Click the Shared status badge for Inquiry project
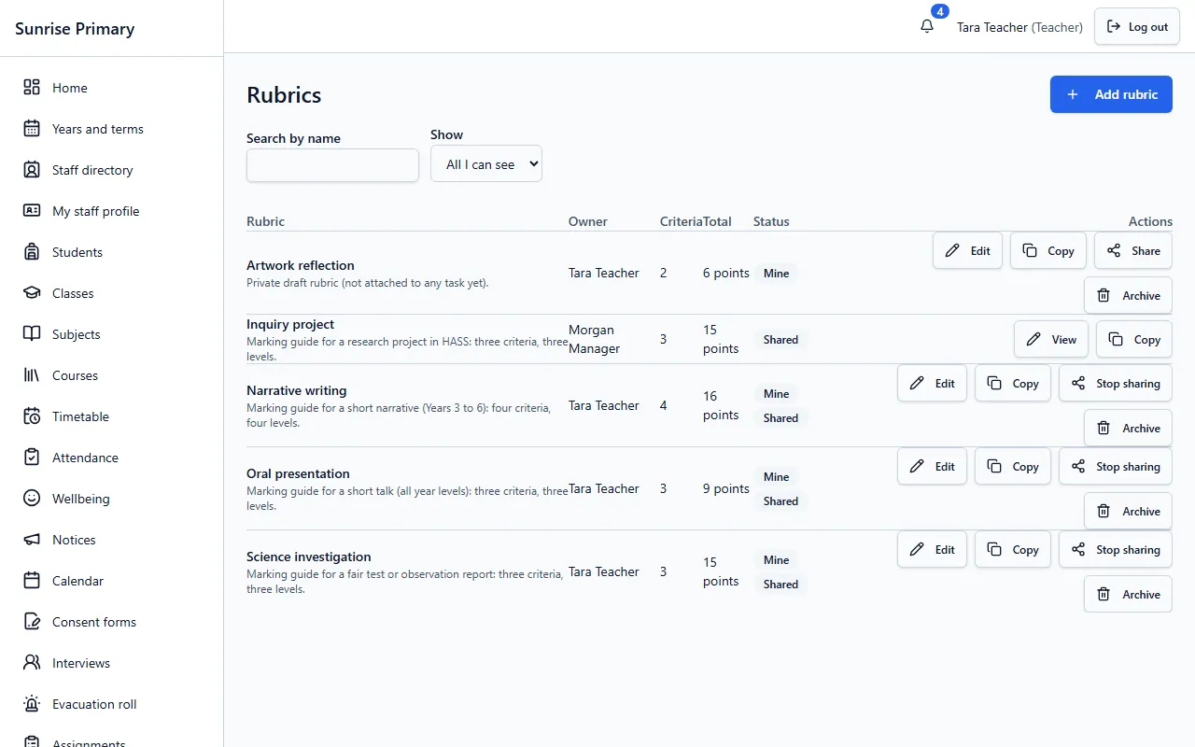The height and width of the screenshot is (747, 1195). point(780,340)
